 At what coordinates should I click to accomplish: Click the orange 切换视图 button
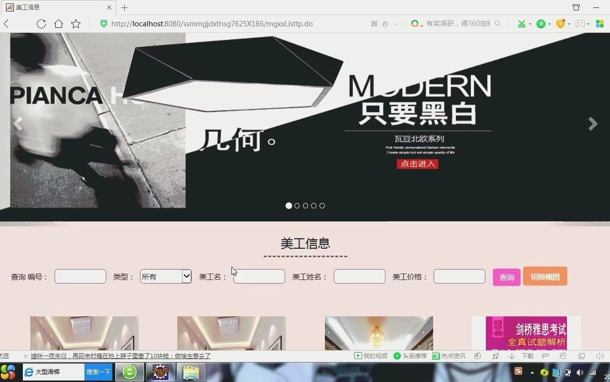pyautogui.click(x=544, y=276)
